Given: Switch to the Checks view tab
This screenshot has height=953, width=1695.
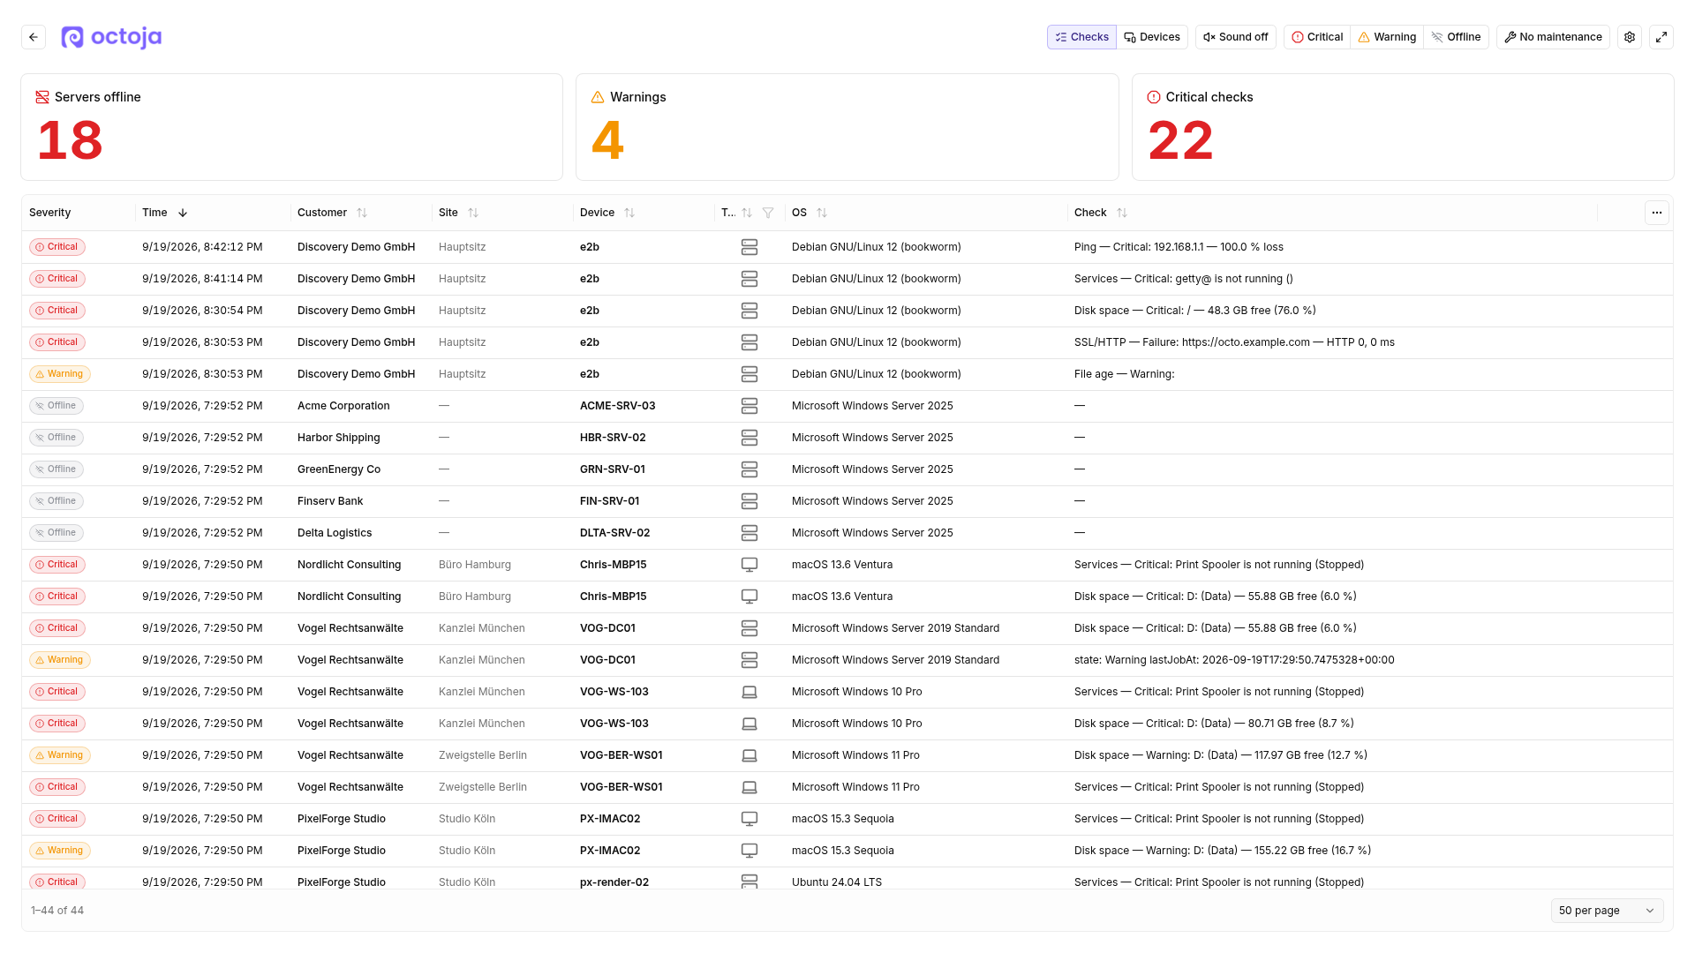Looking at the screenshot, I should [x=1081, y=37].
